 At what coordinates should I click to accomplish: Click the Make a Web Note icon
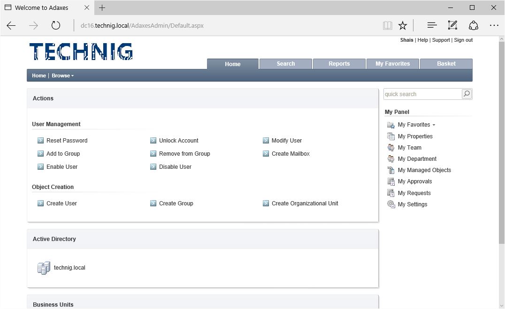point(452,25)
